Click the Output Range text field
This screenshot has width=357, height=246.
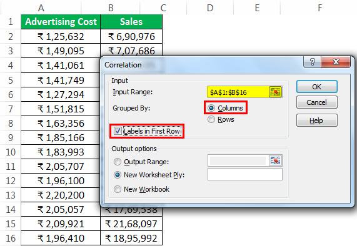coord(238,160)
